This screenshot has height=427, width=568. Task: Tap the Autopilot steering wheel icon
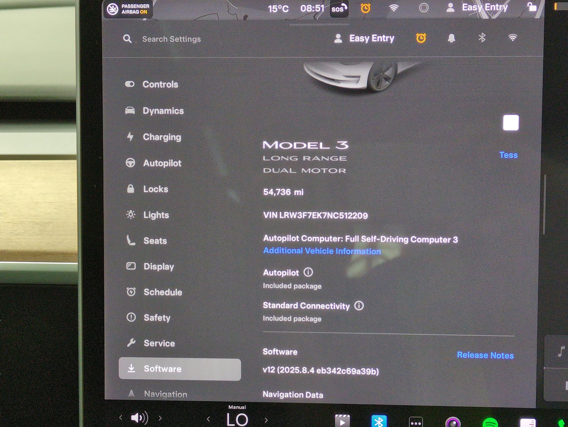130,163
